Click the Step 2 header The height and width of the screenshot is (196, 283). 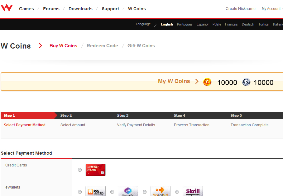(x=66, y=115)
